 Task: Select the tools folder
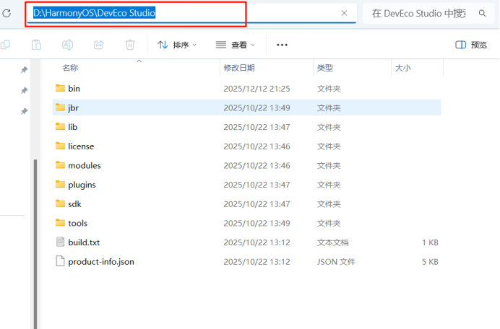pos(246,223)
